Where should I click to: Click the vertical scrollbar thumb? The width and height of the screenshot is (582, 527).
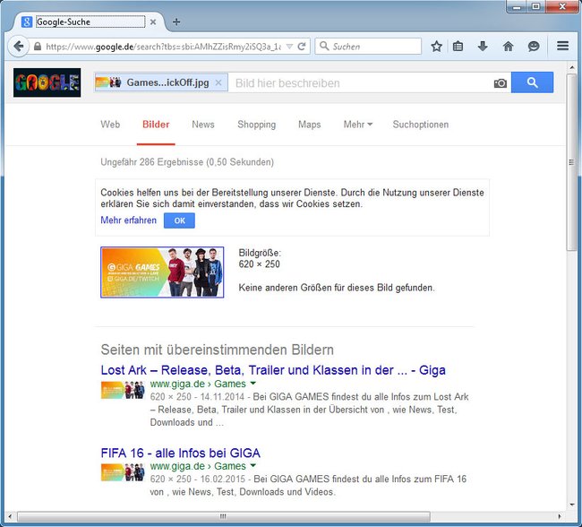571,162
